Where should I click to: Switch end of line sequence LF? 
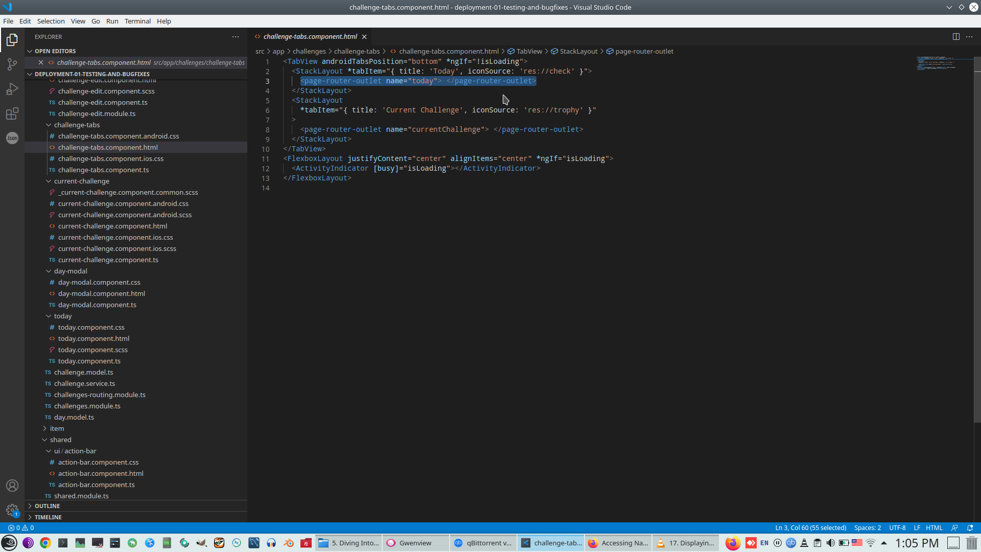point(917,528)
